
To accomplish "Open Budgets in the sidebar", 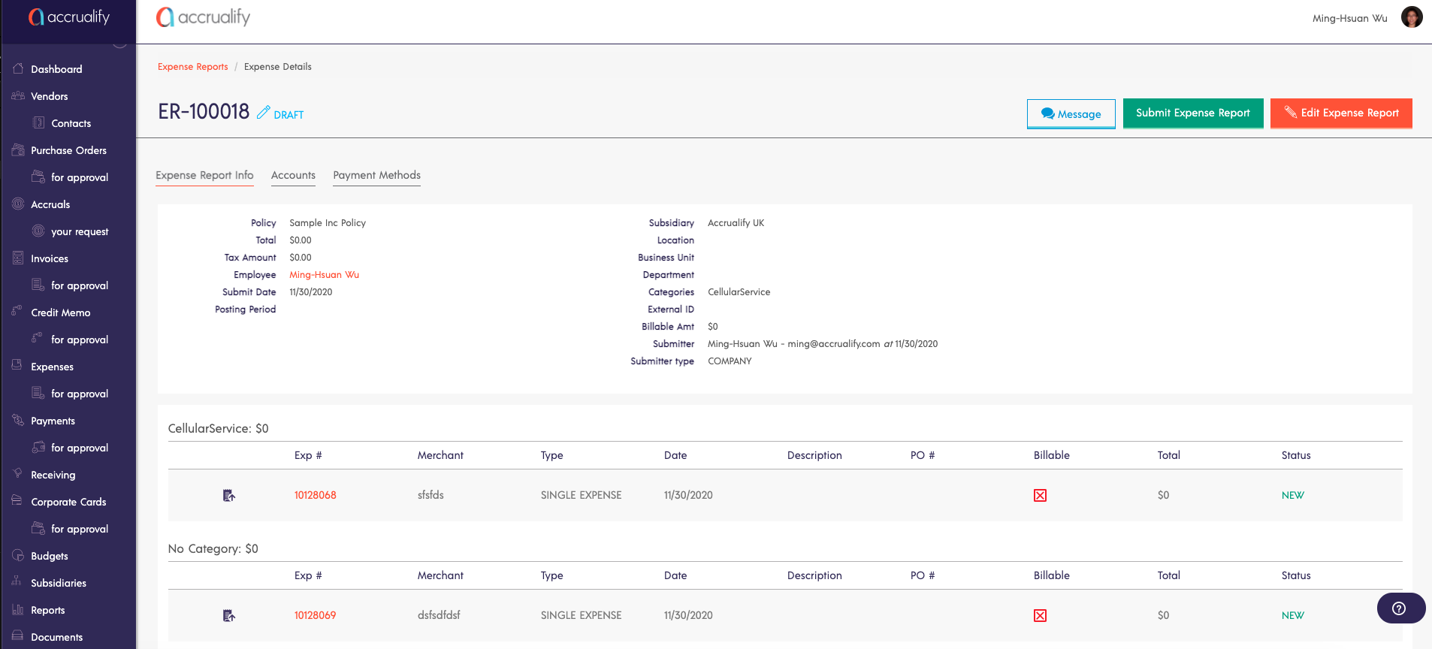I will point(49,556).
